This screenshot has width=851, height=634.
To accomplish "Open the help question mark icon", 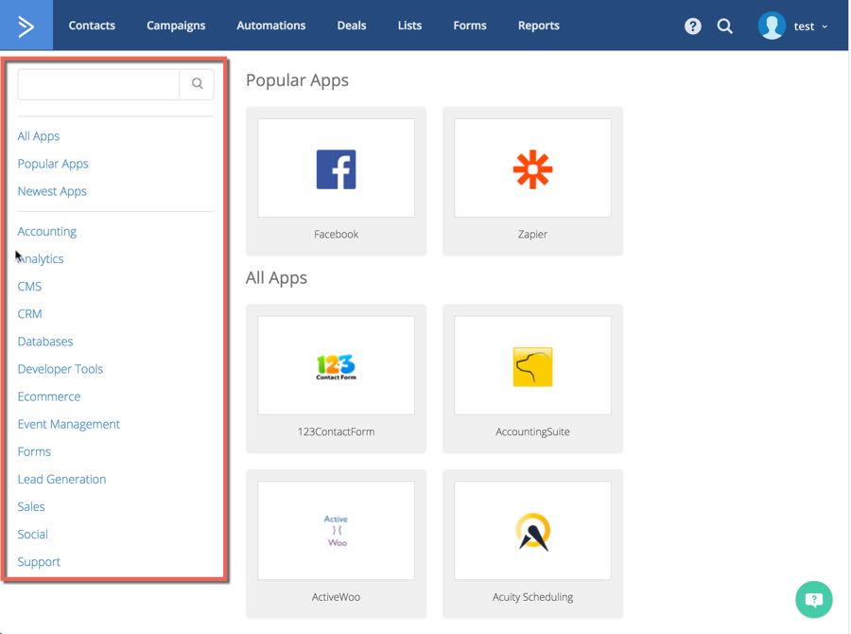I will click(x=692, y=26).
